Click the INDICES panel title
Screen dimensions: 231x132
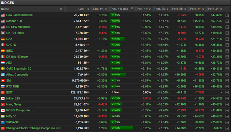[7, 3]
